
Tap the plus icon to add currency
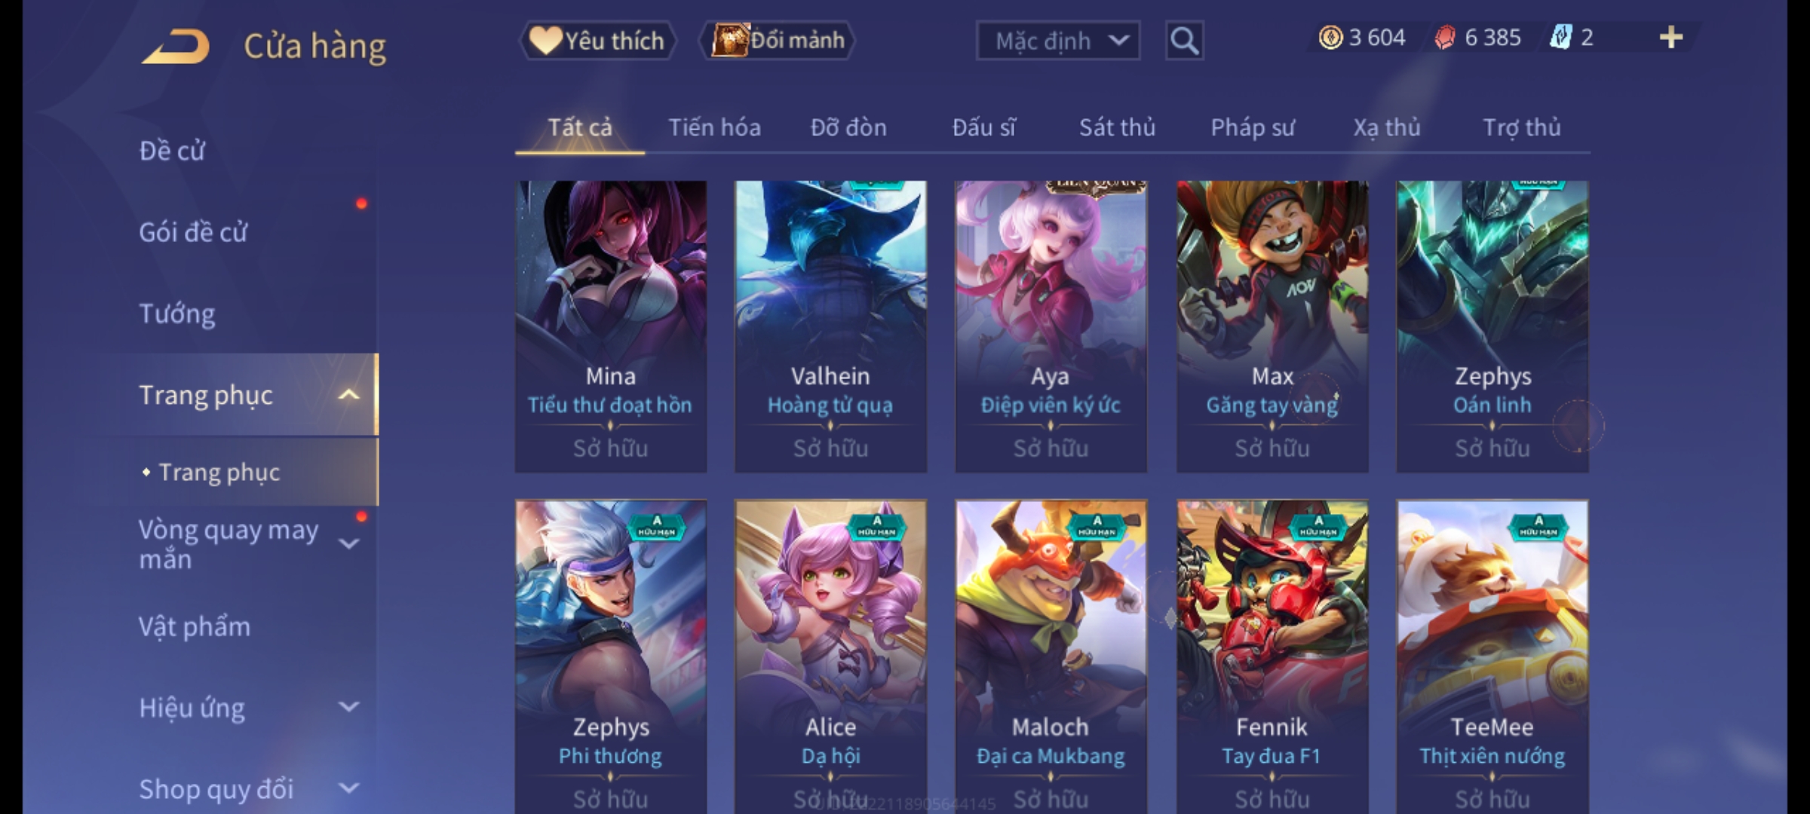point(1671,37)
